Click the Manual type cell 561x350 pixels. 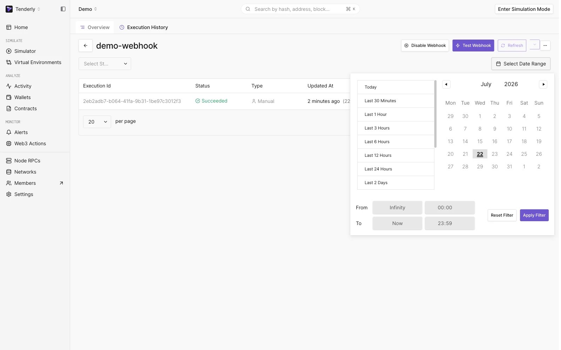263,101
